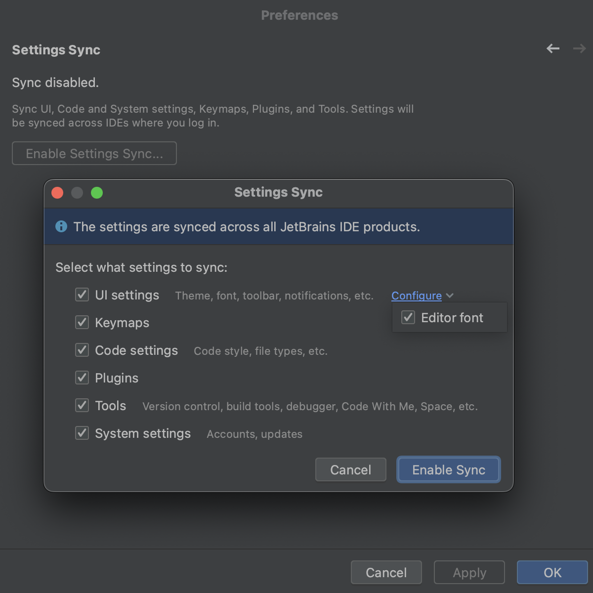Viewport: 593px width, 593px height.
Task: Disable the Tools sync option
Action: click(x=82, y=405)
